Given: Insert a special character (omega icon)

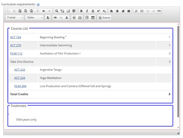Looking at the screenshot, I should click(80, 17).
